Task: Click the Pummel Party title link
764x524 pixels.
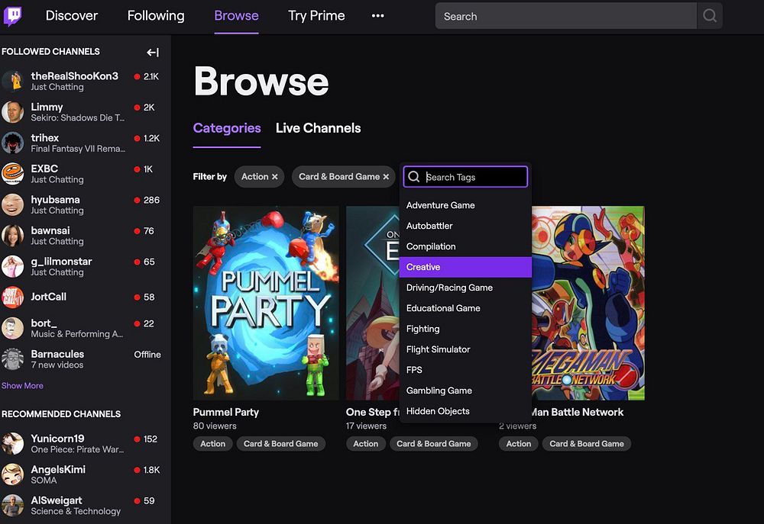Action: (225, 412)
